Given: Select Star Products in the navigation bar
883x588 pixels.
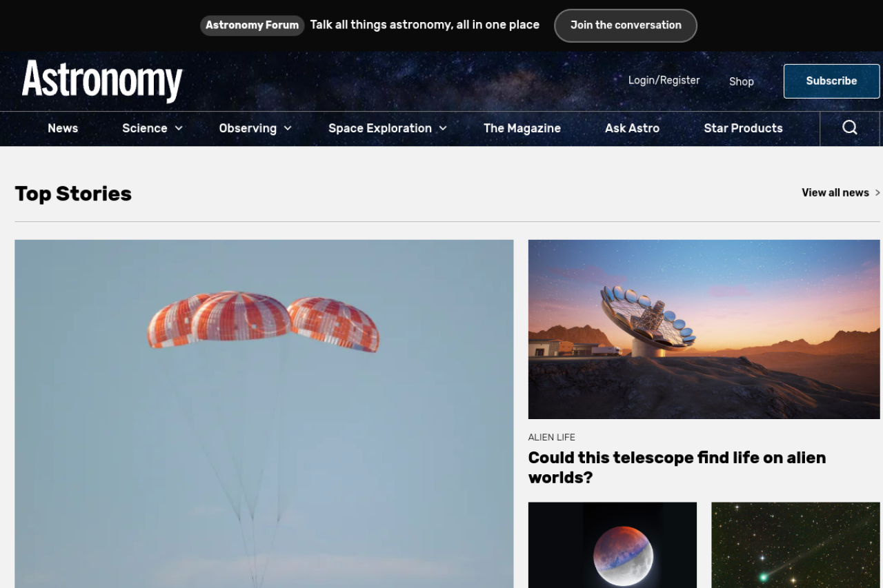Looking at the screenshot, I should pos(743,128).
